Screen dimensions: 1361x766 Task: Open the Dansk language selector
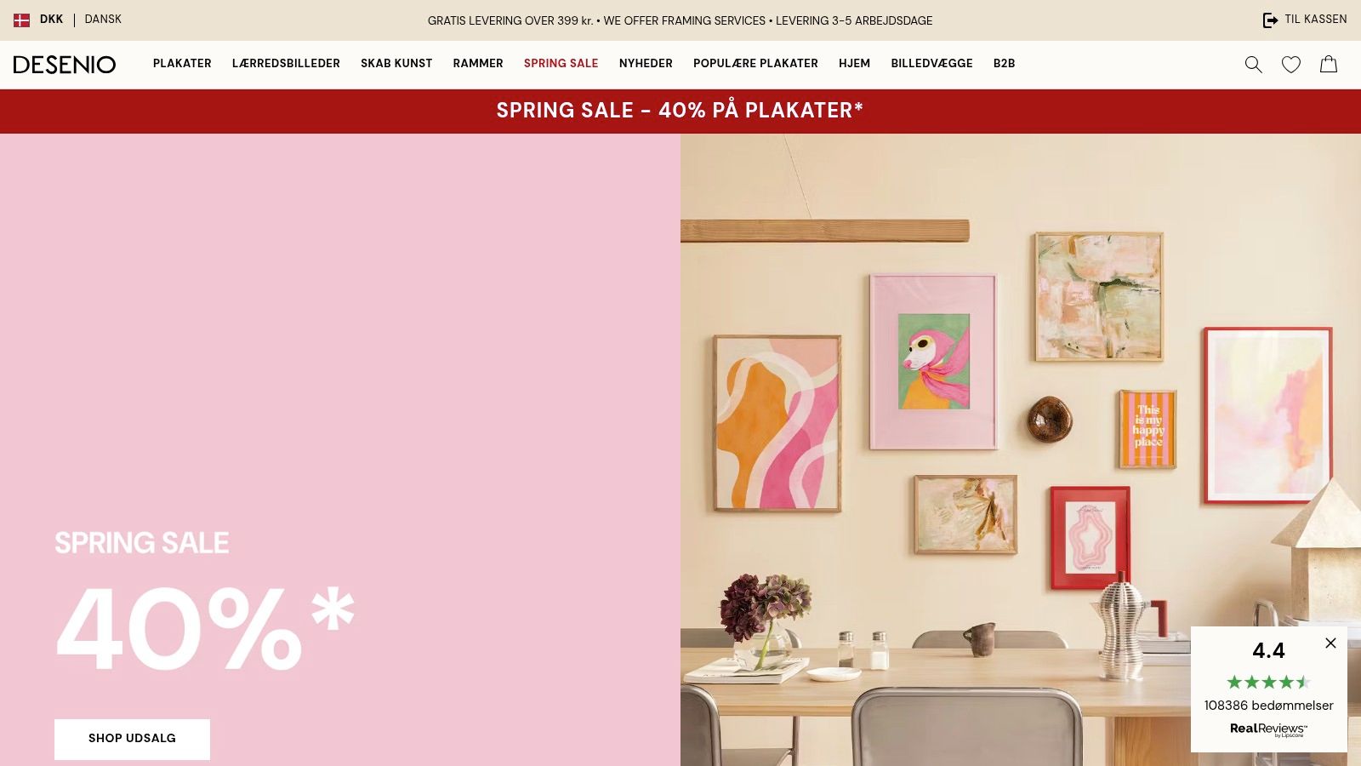click(x=103, y=20)
